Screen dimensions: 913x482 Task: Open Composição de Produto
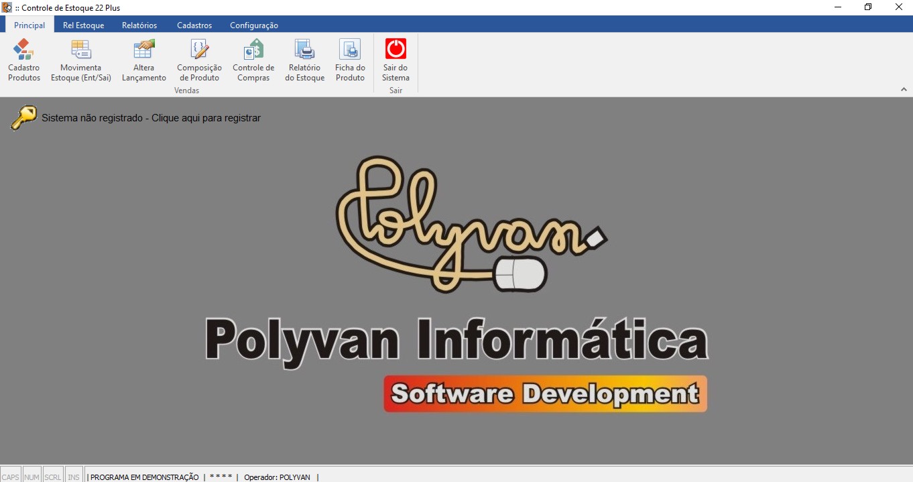(200, 60)
